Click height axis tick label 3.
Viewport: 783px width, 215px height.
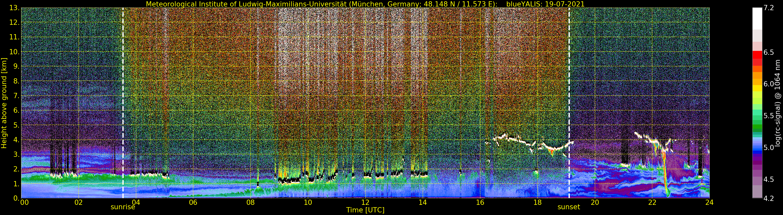[16, 154]
